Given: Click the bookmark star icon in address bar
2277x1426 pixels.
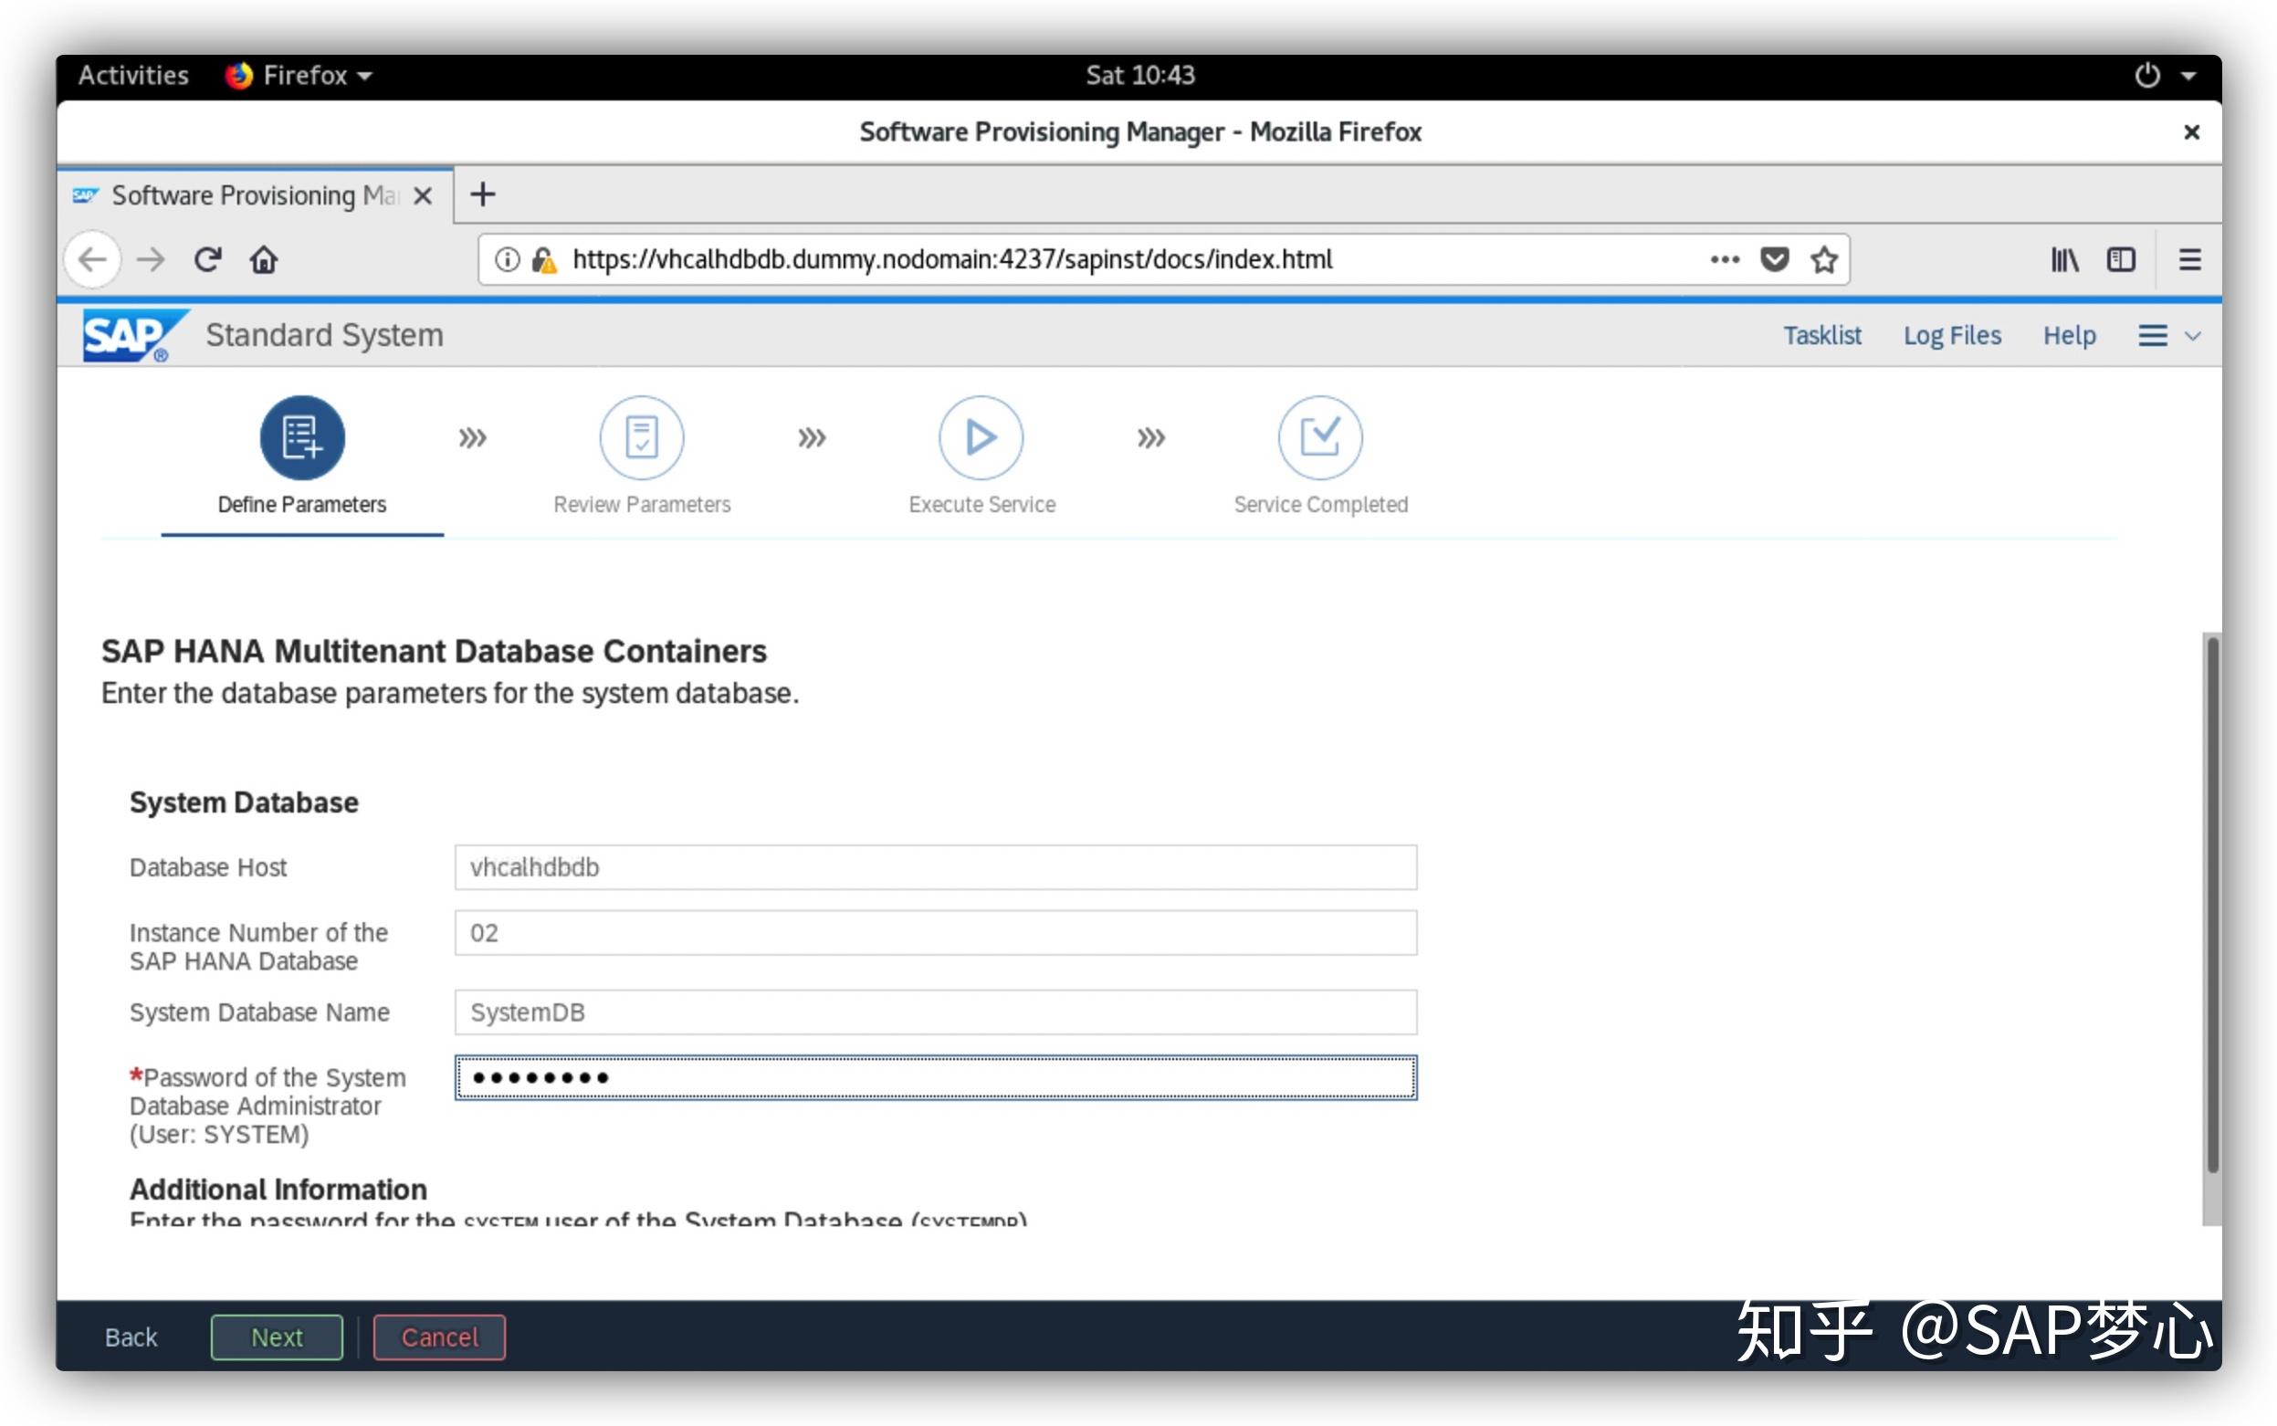Looking at the screenshot, I should click(1833, 259).
